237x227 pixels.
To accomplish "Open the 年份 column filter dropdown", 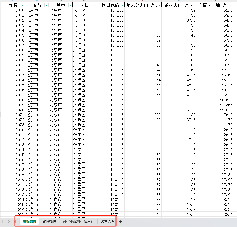I will pyautogui.click(x=23, y=5).
